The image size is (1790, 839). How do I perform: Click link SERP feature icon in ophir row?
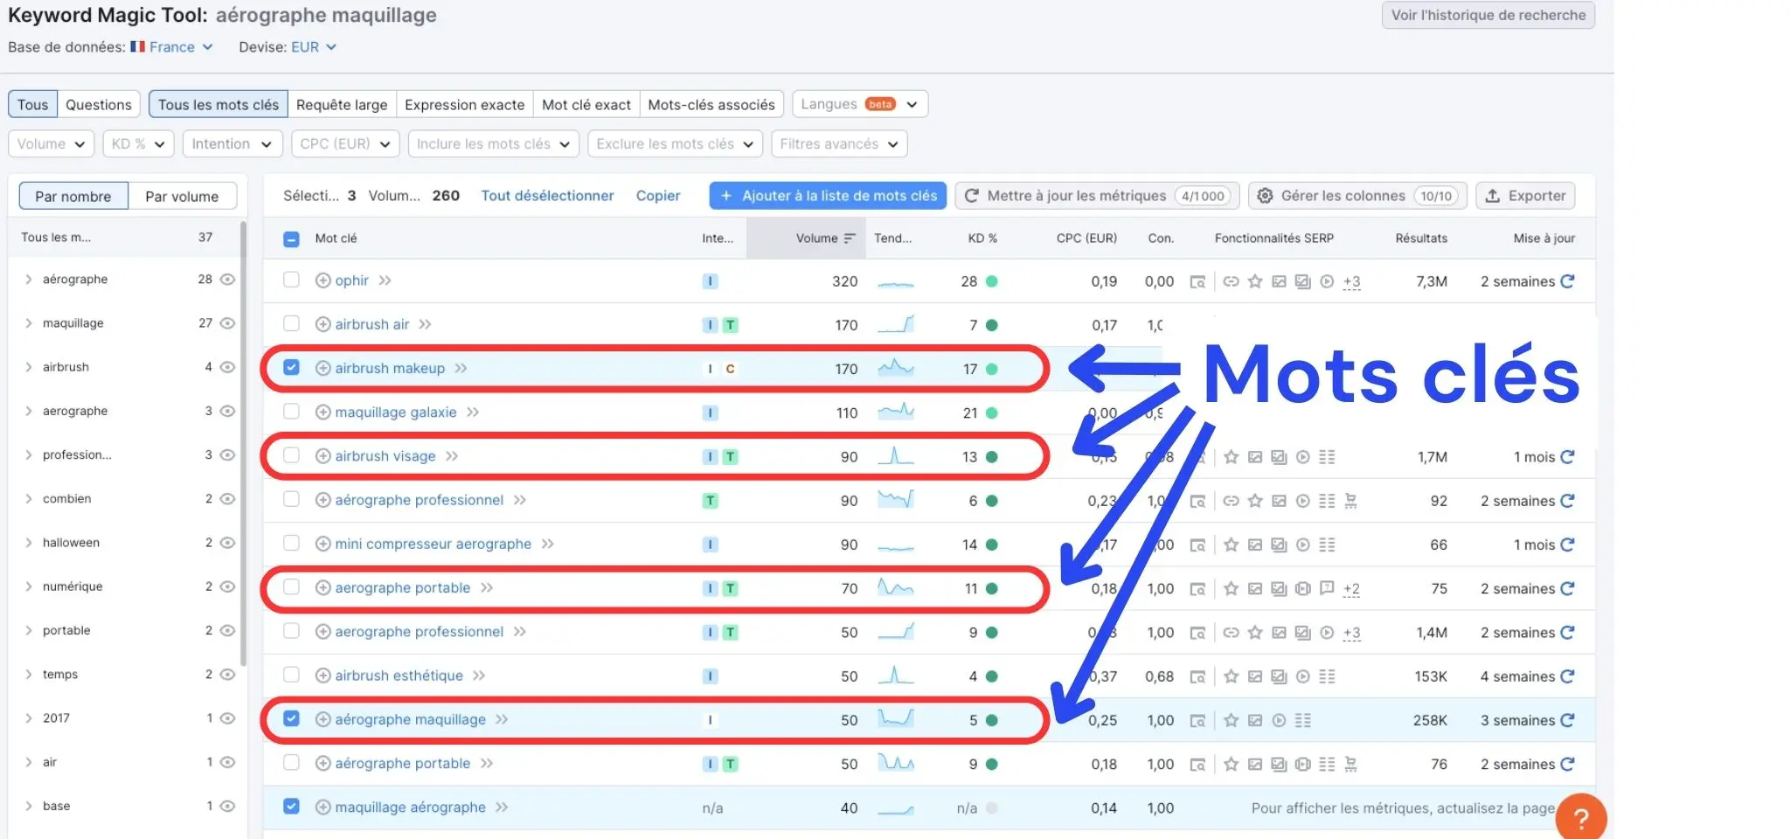tap(1231, 281)
